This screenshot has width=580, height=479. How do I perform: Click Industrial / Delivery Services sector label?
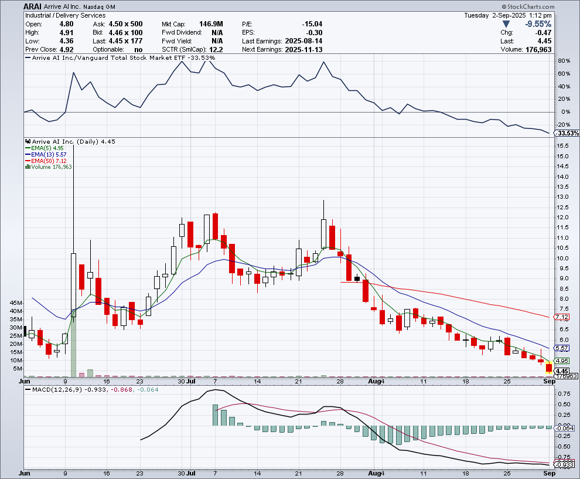pyautogui.click(x=65, y=15)
